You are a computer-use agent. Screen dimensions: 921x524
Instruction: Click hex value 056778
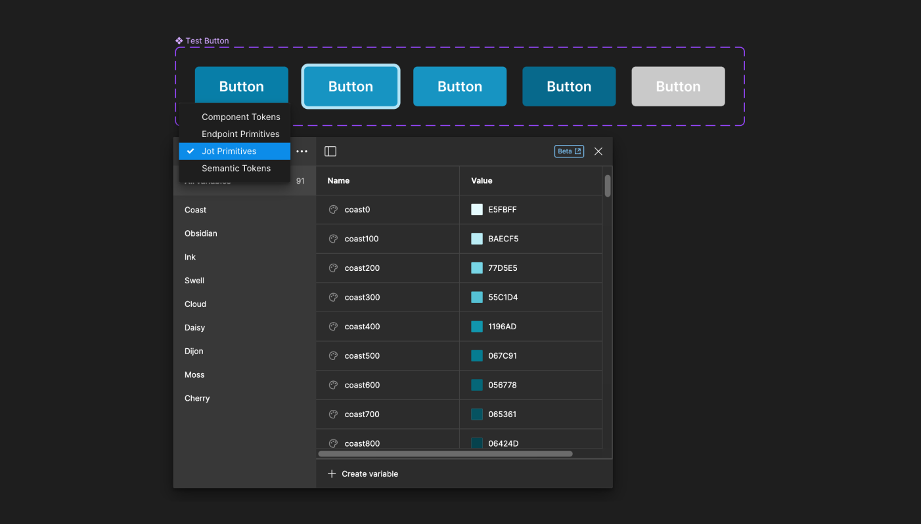tap(503, 385)
